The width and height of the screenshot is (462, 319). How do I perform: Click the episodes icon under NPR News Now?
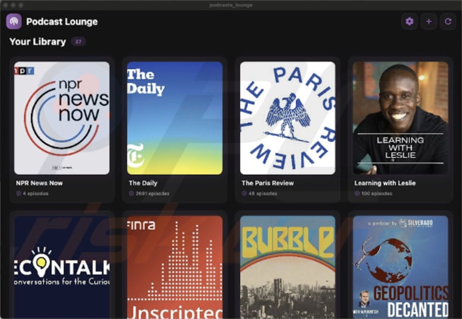19,194
